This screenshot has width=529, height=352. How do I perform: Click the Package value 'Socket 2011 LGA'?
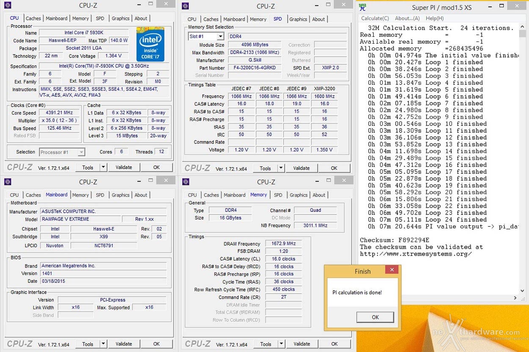click(84, 48)
